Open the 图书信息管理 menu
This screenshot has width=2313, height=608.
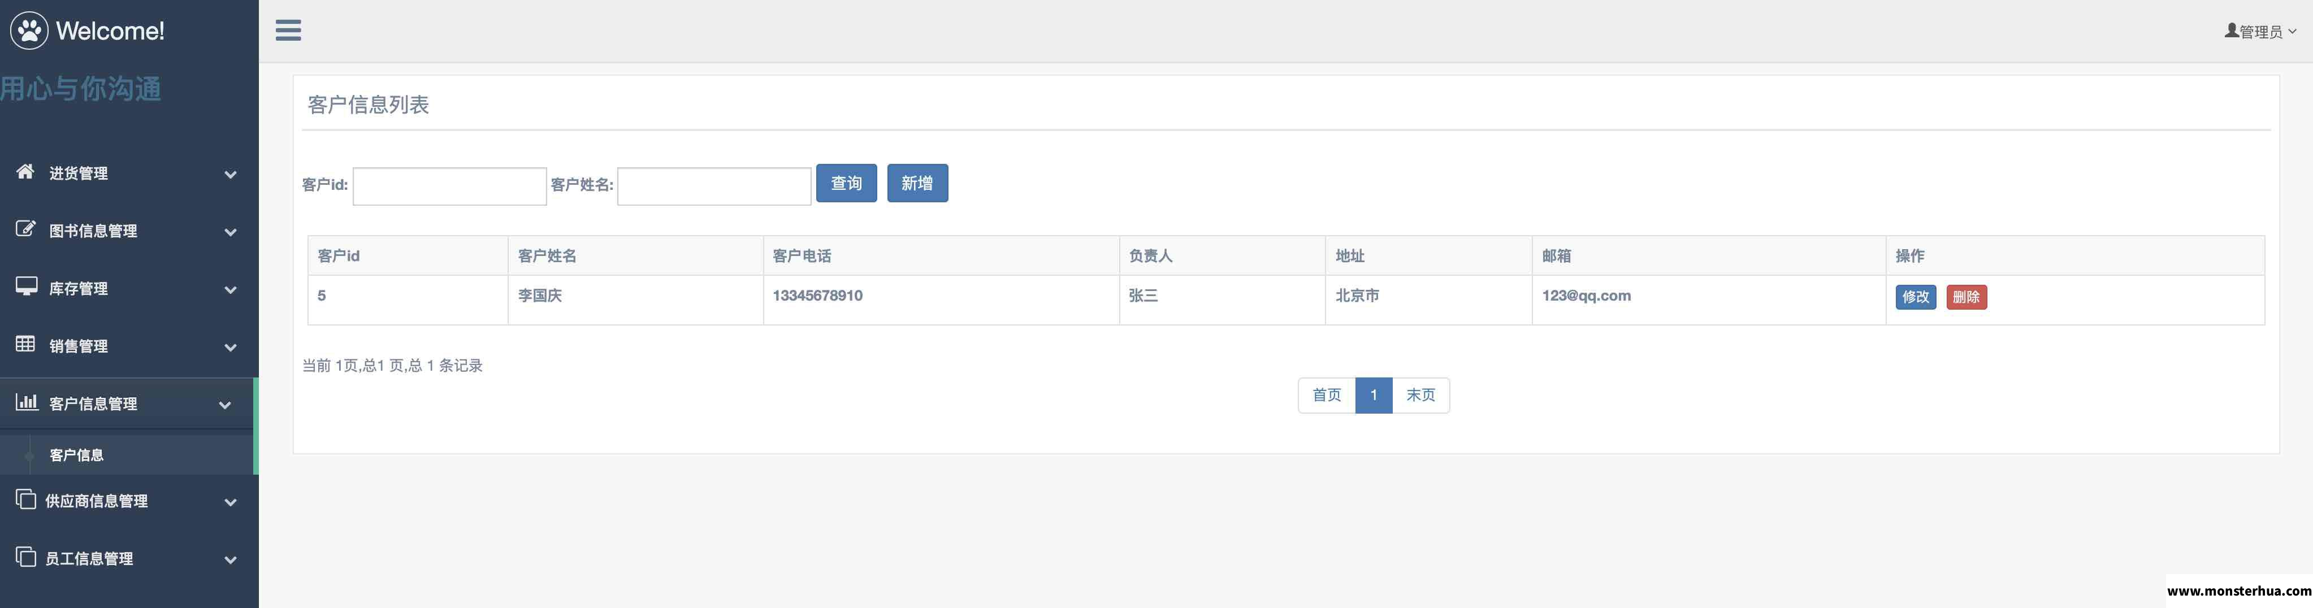[129, 231]
